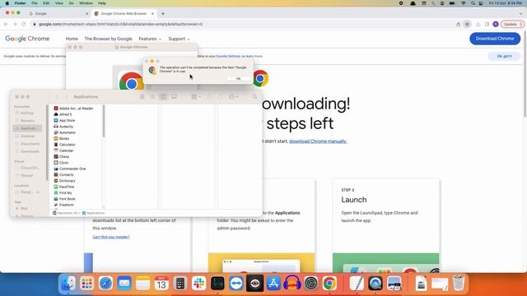Switch Finder window to gallery view
Screen dimensions: 527x296
point(174,97)
